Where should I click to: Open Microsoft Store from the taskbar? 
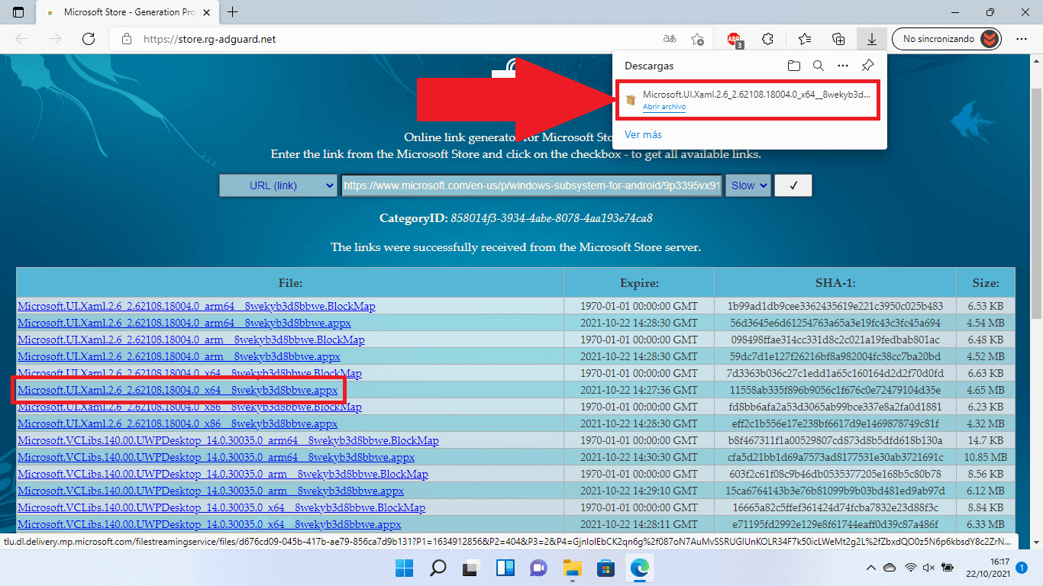tap(606, 568)
